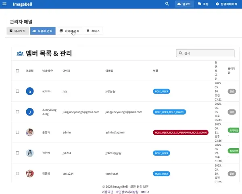The image size is (242, 194).
Task: Click the blue 'J' avatar icon
Action: point(30,112)
